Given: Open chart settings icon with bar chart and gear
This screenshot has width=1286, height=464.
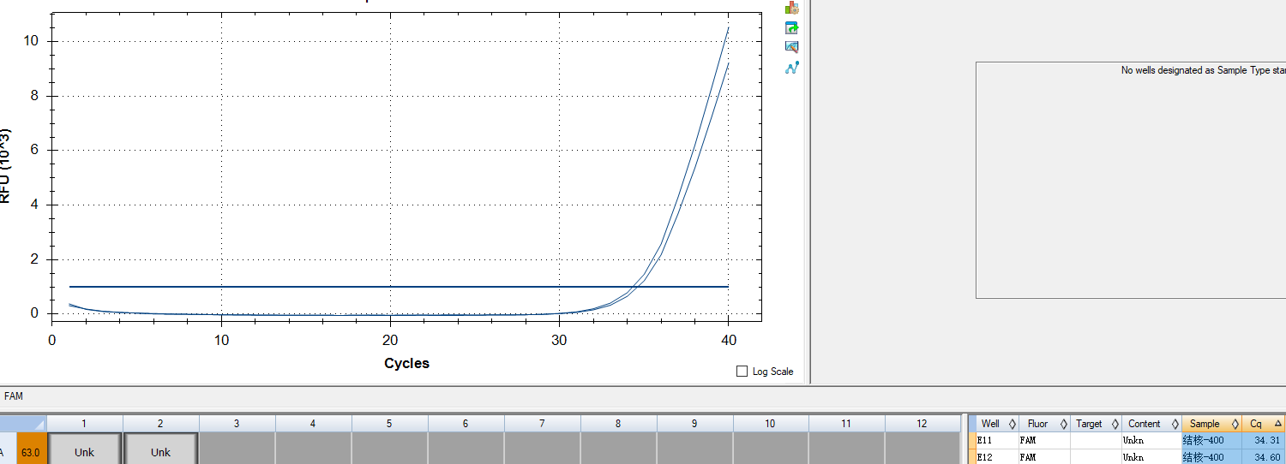Looking at the screenshot, I should pyautogui.click(x=792, y=8).
